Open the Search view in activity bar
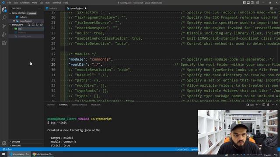The width and height of the screenshot is (280, 157). click(4, 17)
